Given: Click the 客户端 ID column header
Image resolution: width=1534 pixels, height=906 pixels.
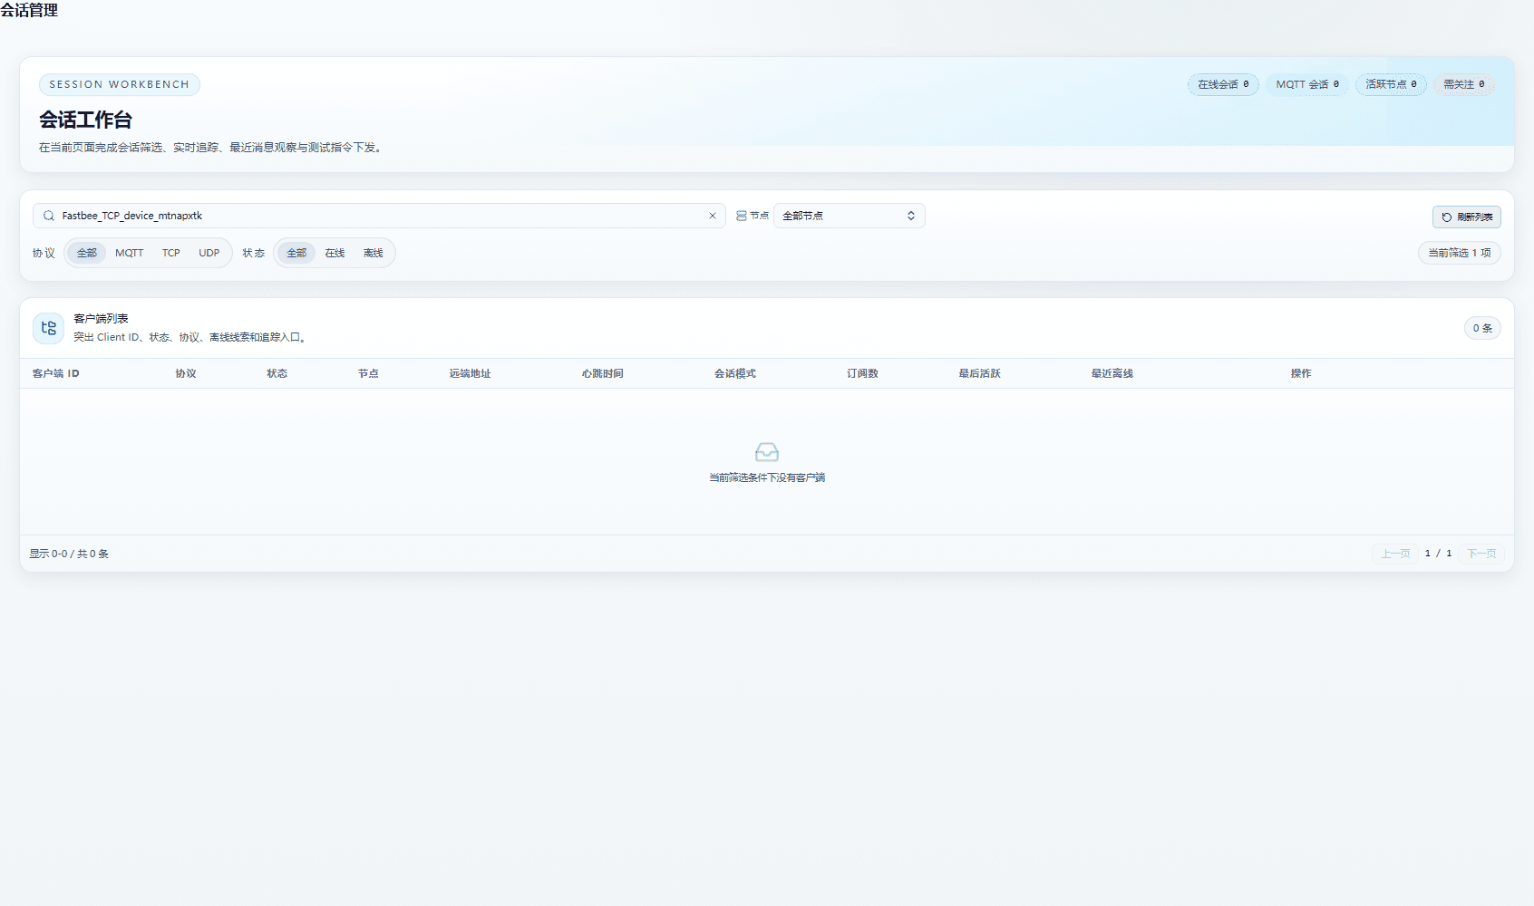Looking at the screenshot, I should tap(56, 373).
